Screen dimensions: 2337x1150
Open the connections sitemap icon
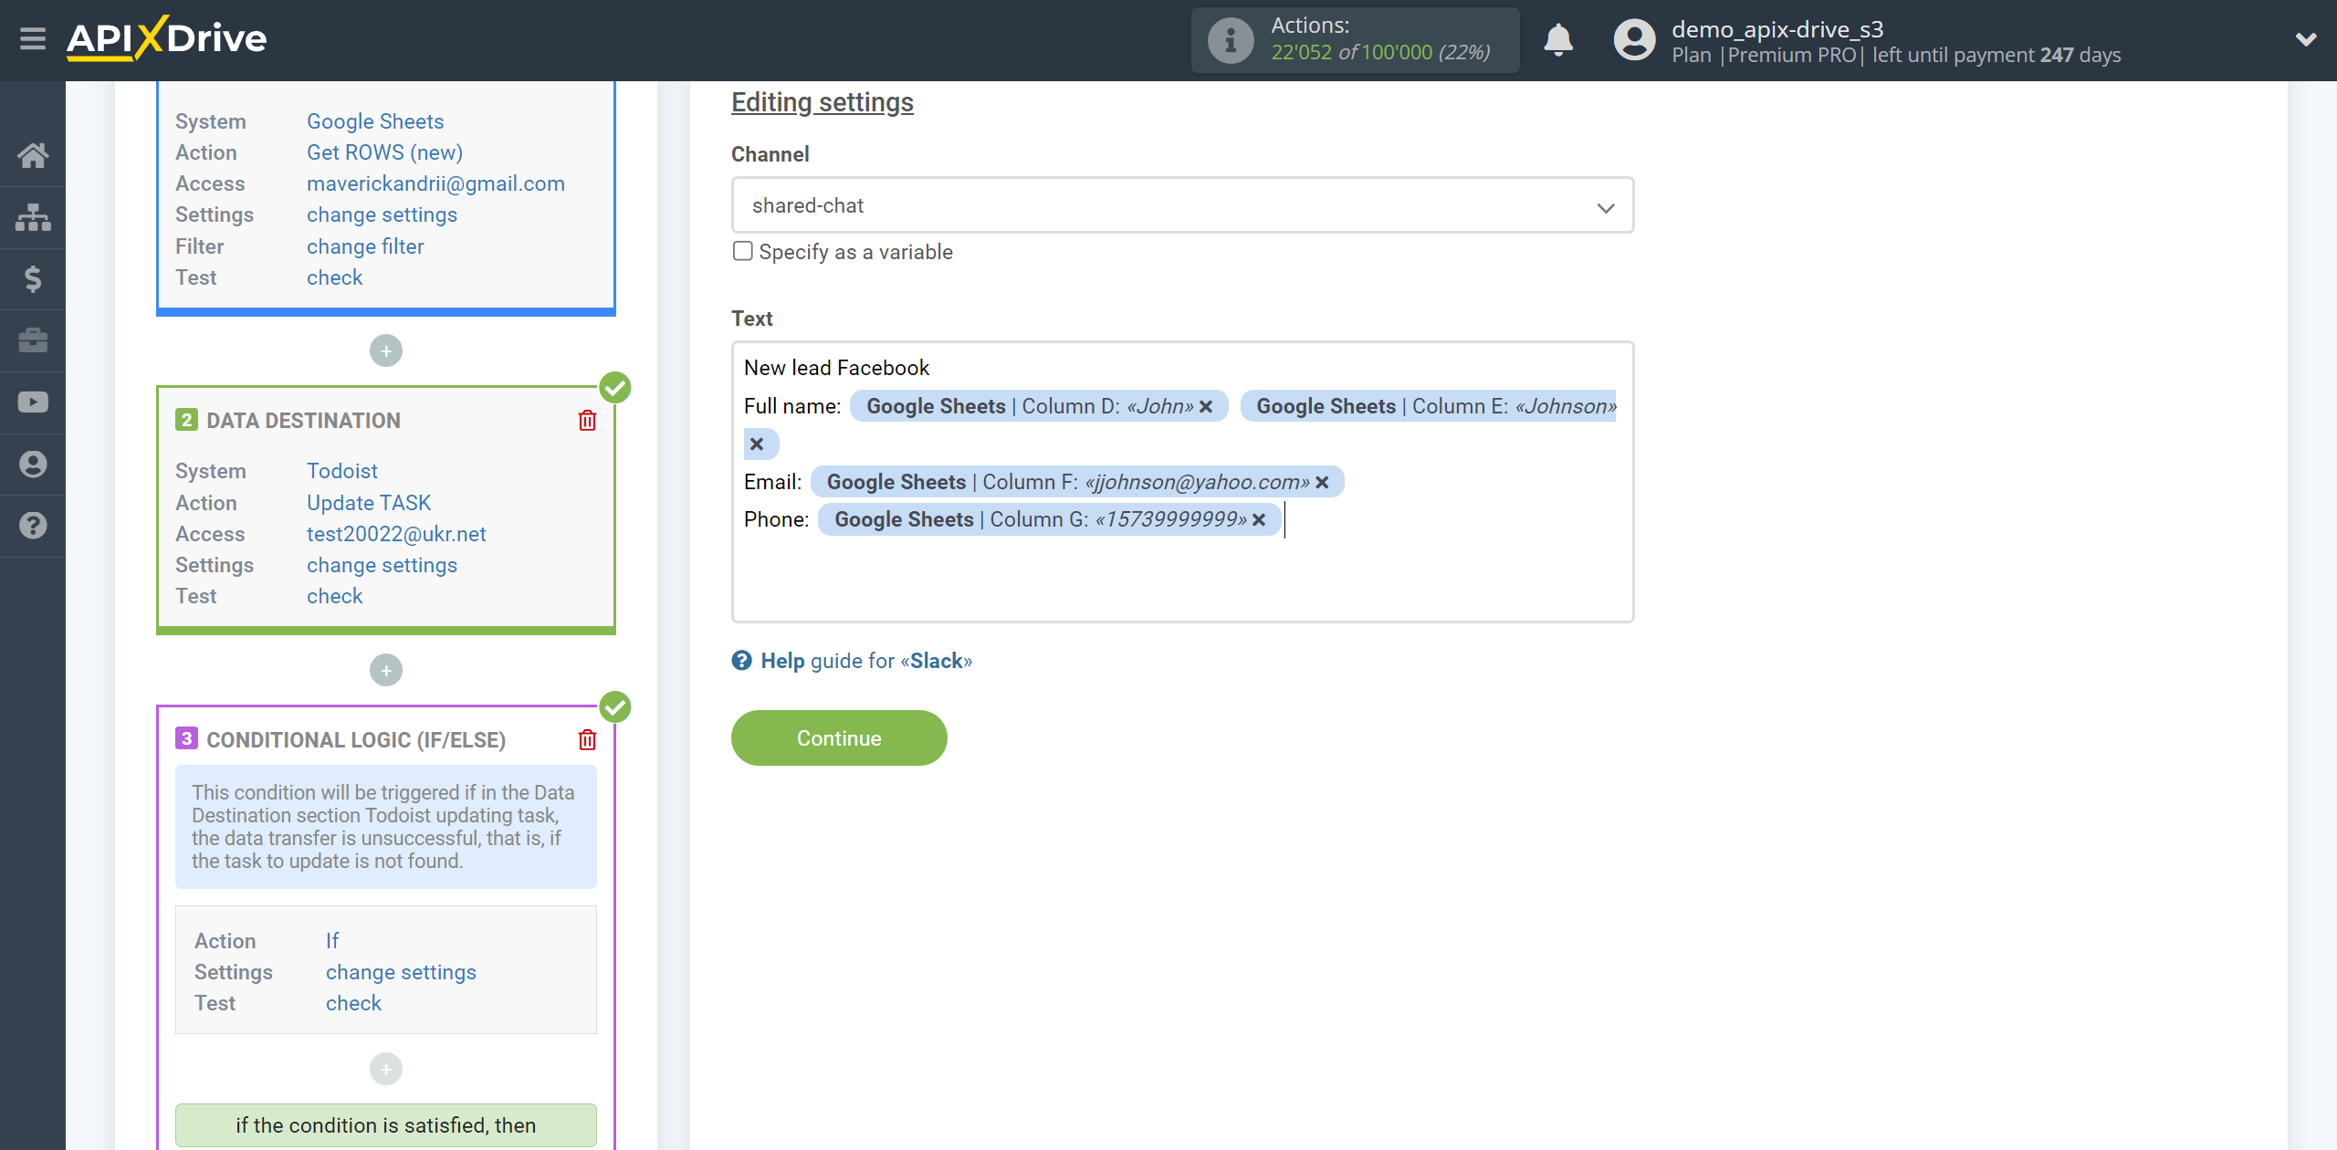click(x=33, y=217)
